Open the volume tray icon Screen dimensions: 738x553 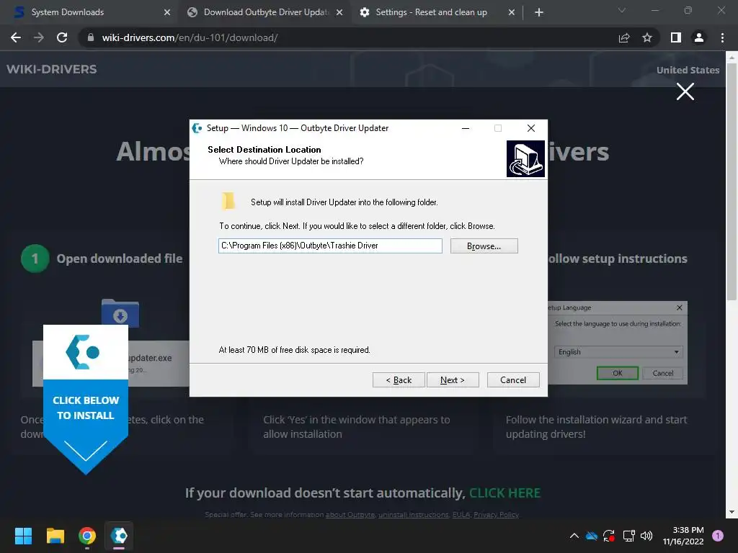tap(646, 536)
